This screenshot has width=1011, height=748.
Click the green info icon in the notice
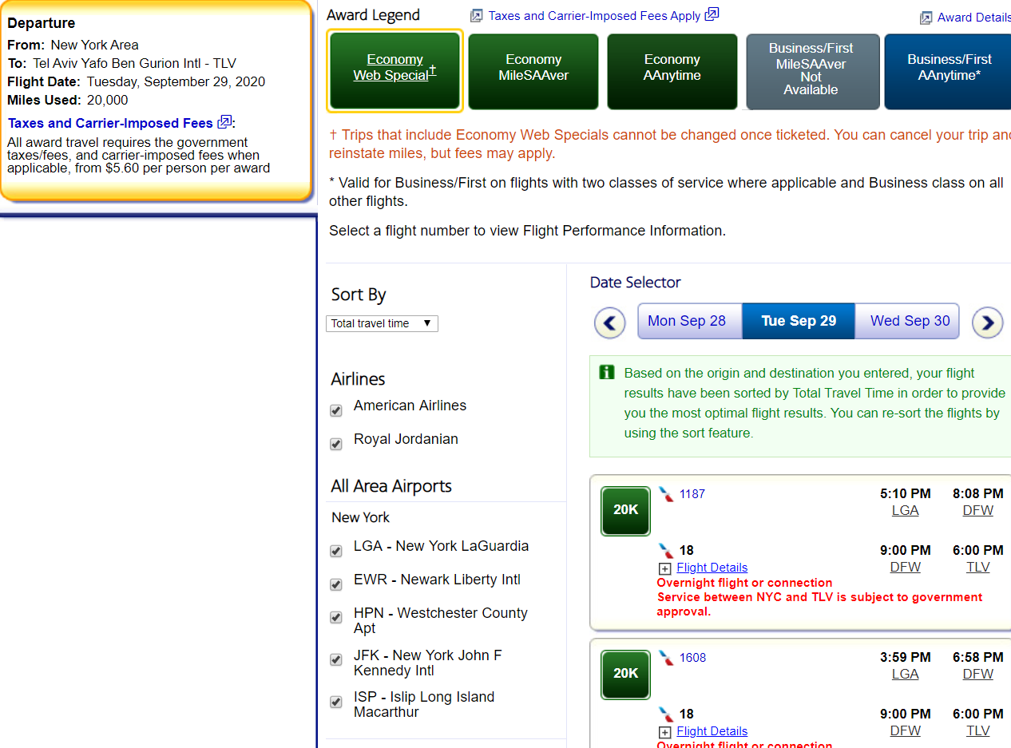(x=607, y=372)
